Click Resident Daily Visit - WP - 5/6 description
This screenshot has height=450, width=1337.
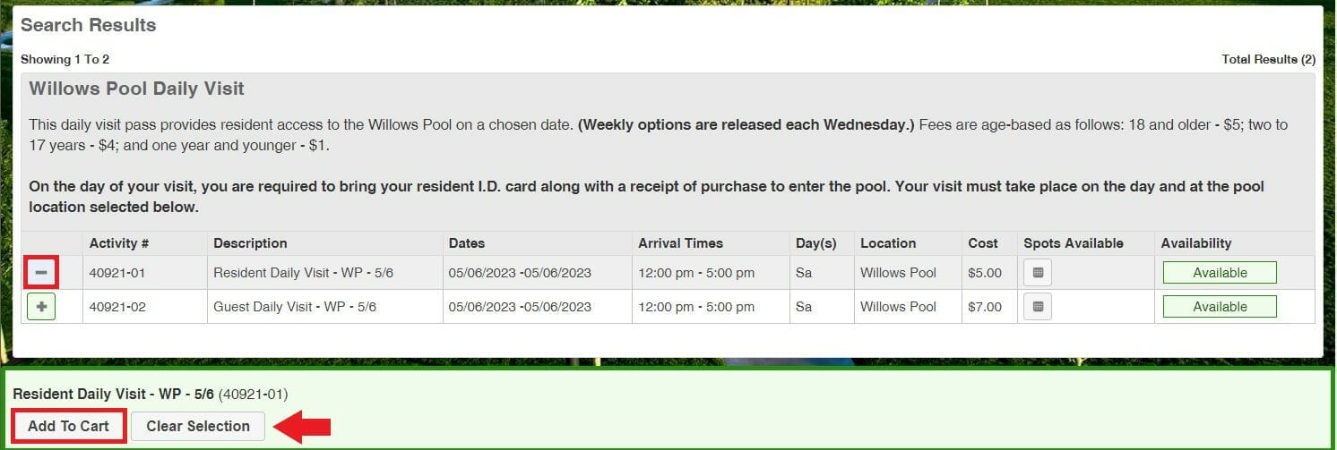(x=295, y=273)
